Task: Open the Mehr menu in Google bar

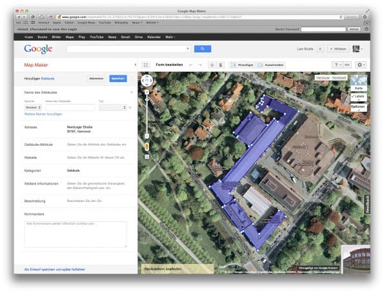Action: coord(170,37)
